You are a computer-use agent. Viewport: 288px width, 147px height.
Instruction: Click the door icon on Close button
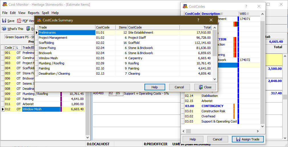coord(201,87)
